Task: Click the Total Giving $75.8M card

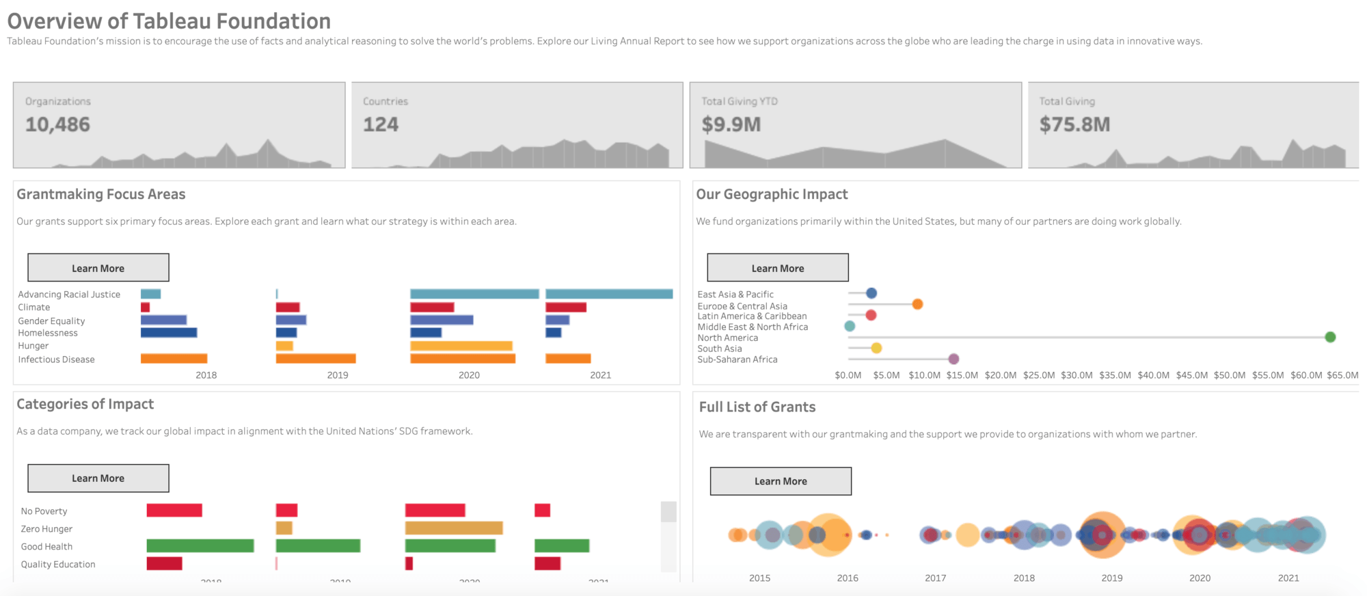Action: tap(1193, 125)
